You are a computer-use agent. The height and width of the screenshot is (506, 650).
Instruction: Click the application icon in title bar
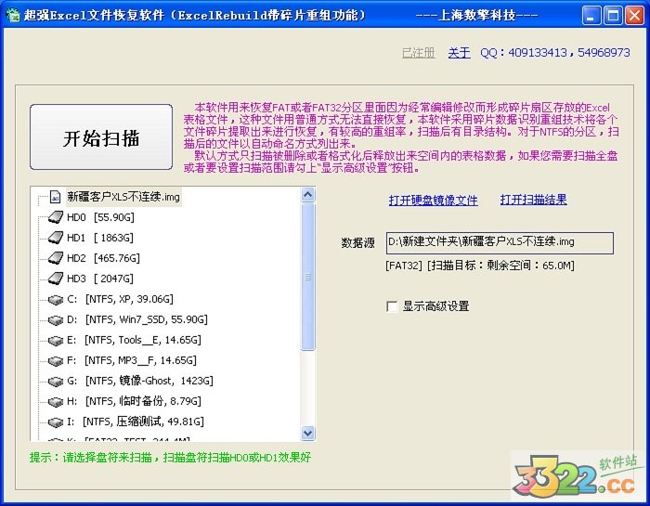pos(12,16)
